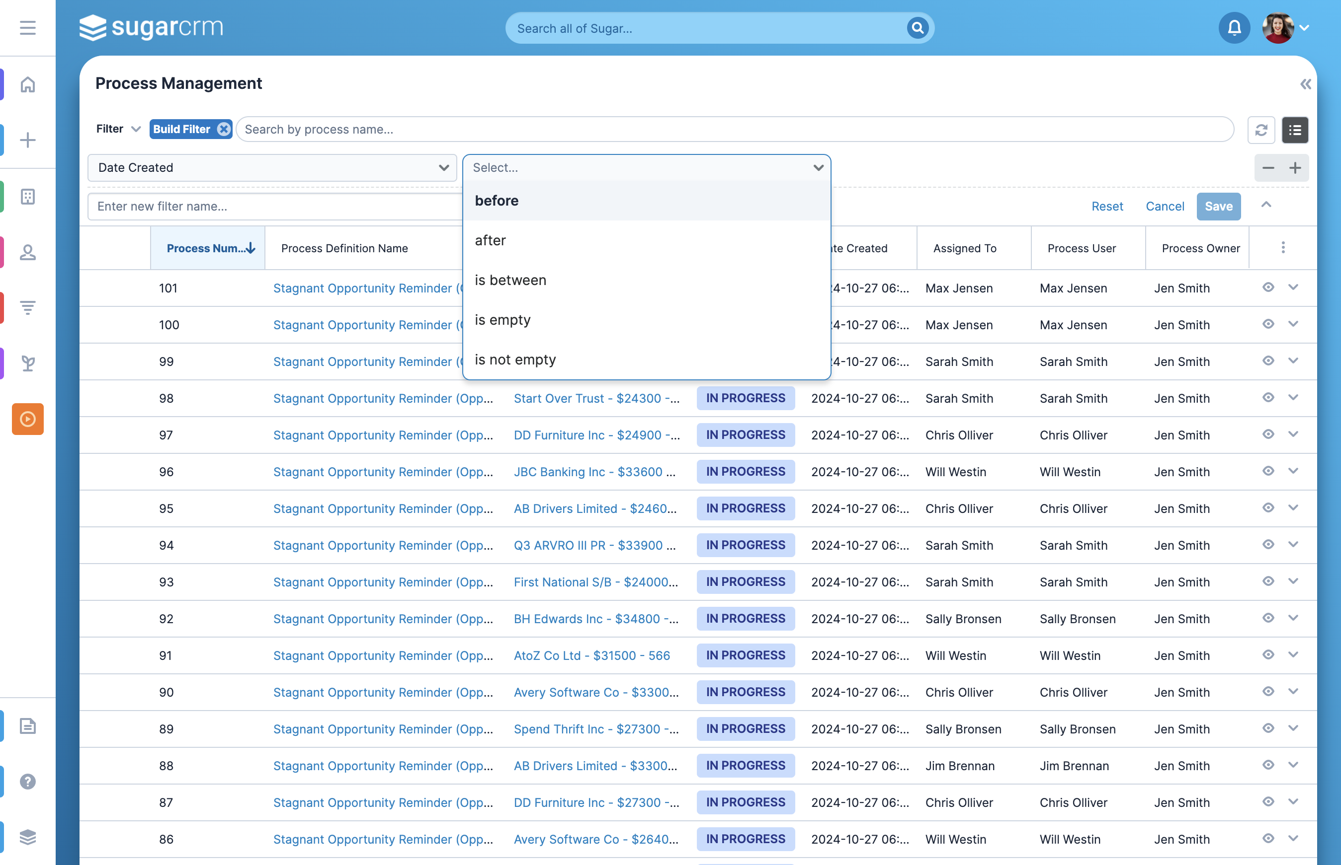Preview process 95 with the eye icon
The height and width of the screenshot is (865, 1341).
tap(1268, 508)
